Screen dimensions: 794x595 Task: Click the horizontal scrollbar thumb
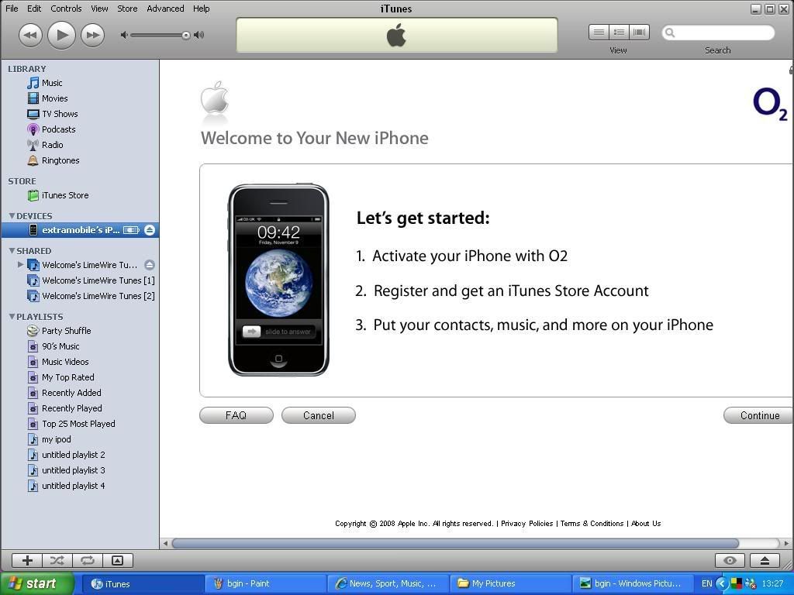click(x=454, y=543)
